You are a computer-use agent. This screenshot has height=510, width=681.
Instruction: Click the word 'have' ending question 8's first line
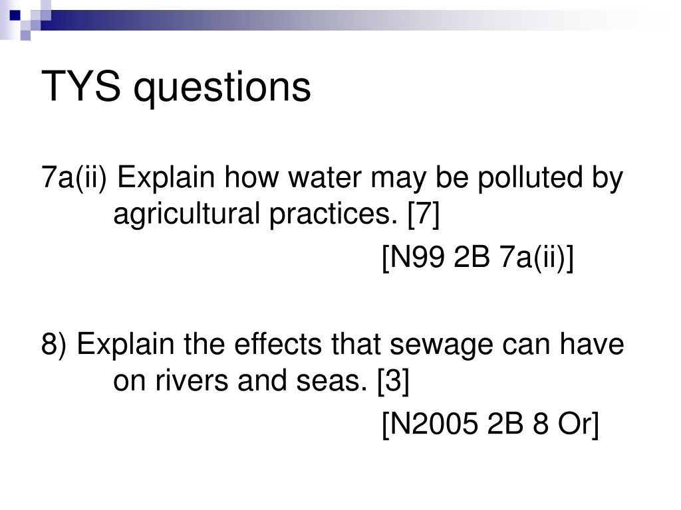click(x=591, y=344)
